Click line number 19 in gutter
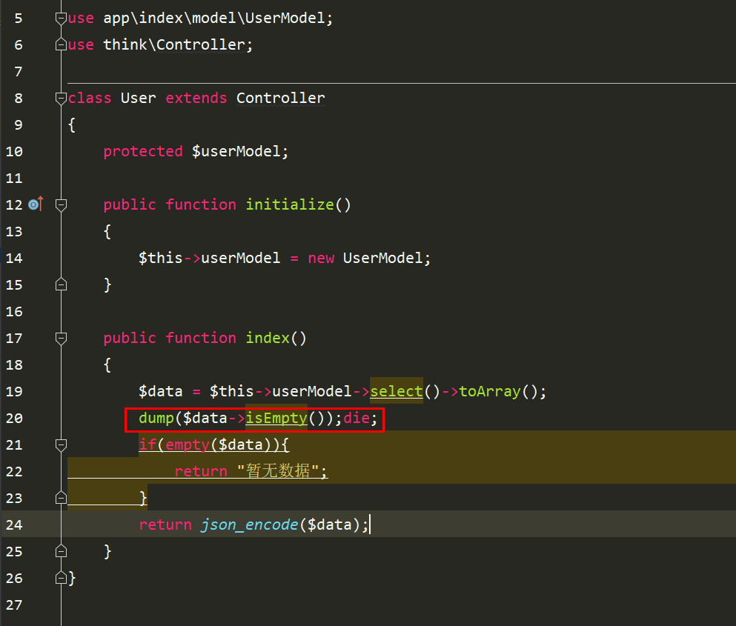The height and width of the screenshot is (626, 736). point(14,391)
